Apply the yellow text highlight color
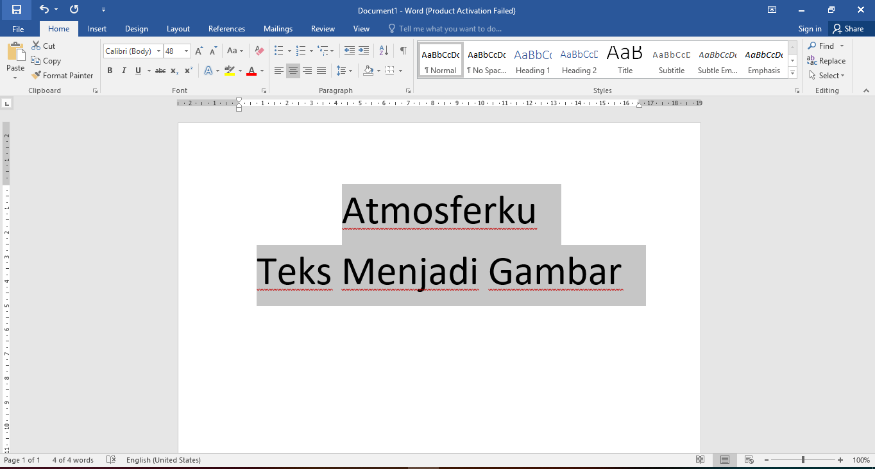The image size is (875, 469). coord(230,71)
